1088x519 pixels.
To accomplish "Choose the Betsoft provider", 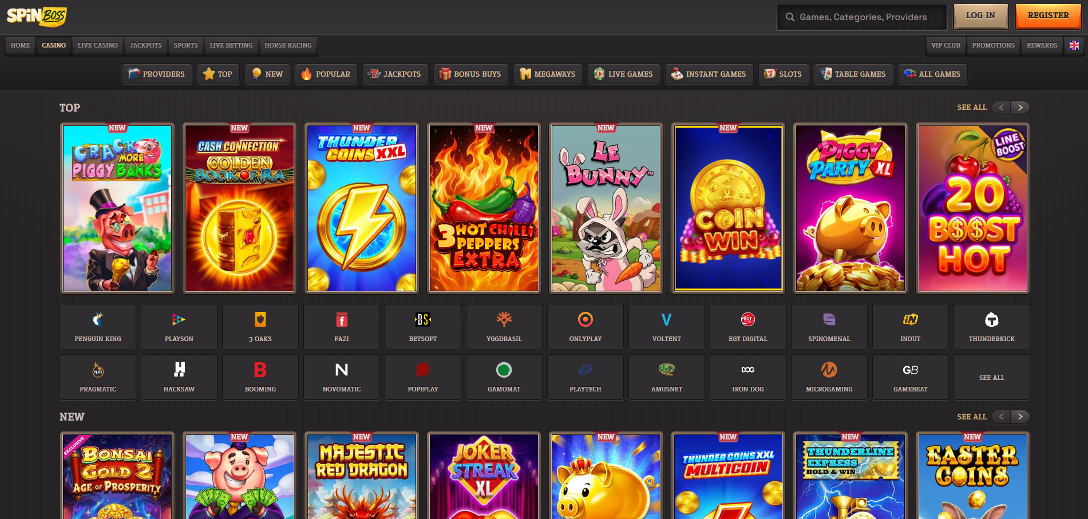I will click(423, 327).
